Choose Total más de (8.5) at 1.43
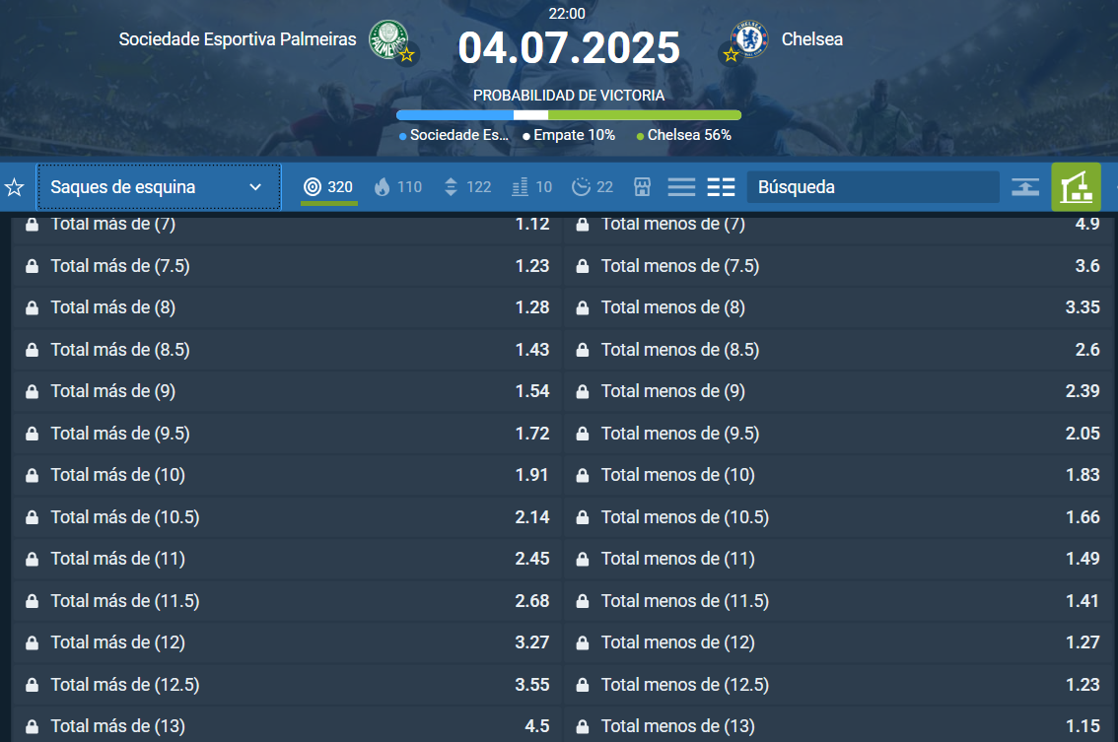Viewport: 1118px width, 742px height. [x=287, y=350]
